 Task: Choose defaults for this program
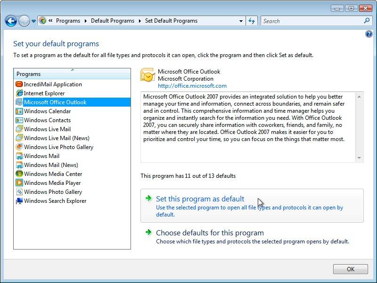[x=252, y=237]
